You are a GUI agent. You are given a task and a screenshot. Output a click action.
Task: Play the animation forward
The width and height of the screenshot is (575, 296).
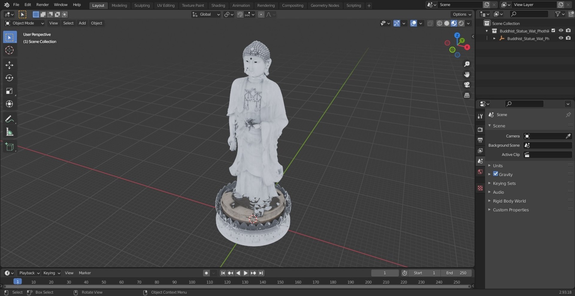(x=246, y=273)
